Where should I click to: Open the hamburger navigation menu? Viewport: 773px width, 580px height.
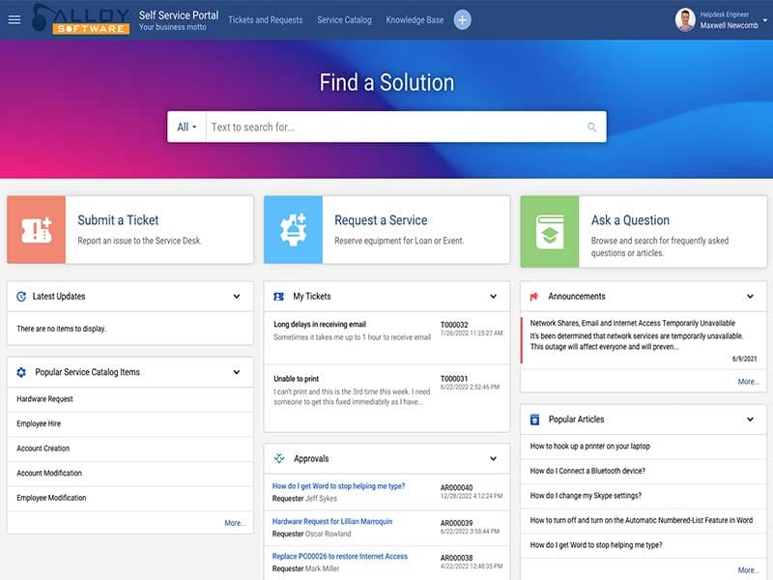14,19
